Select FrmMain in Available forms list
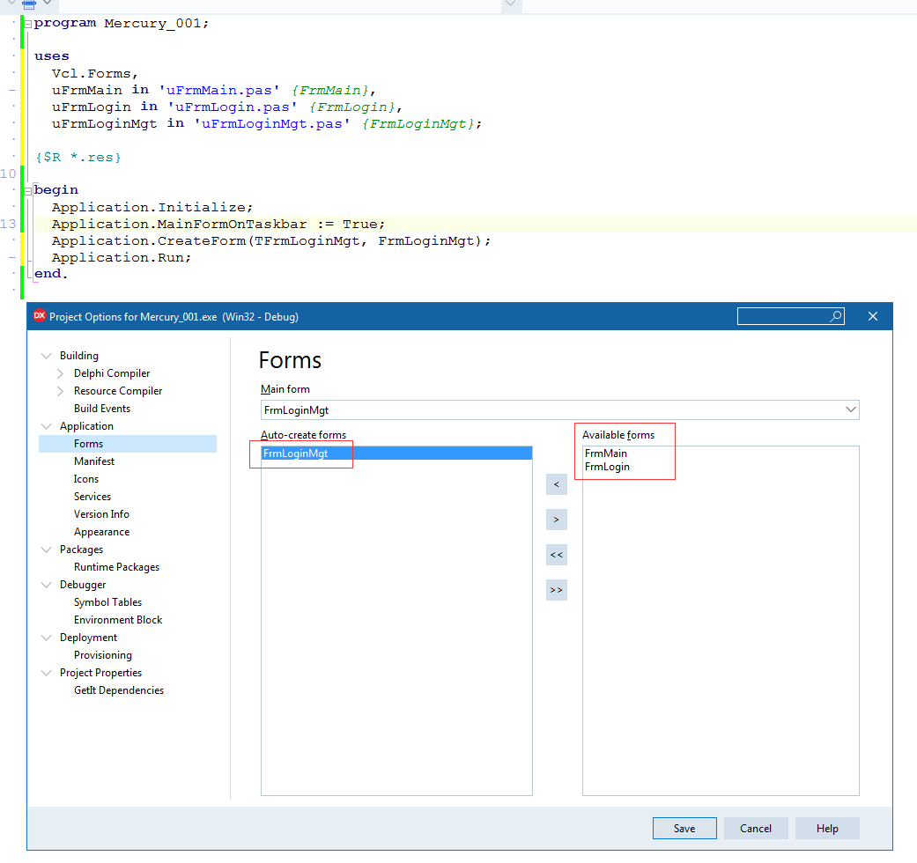917x863 pixels. [x=606, y=454]
